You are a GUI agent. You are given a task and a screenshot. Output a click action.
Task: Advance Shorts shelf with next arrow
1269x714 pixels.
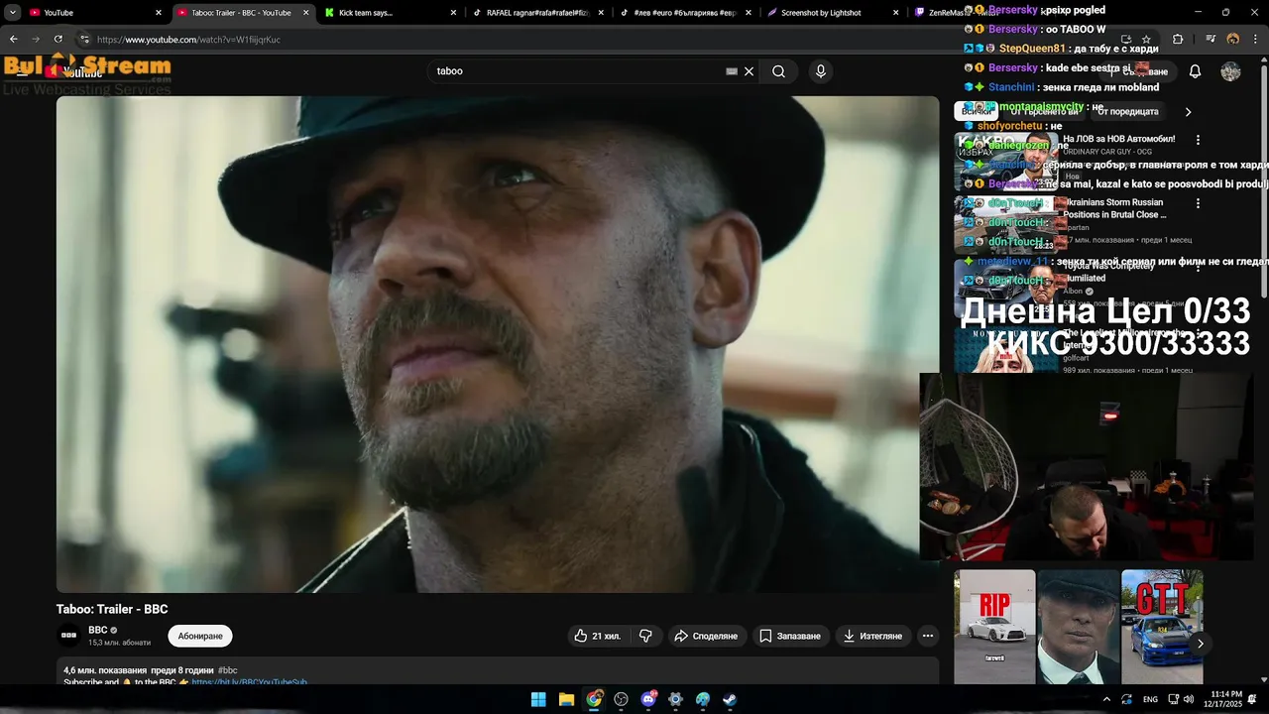[x=1200, y=644]
